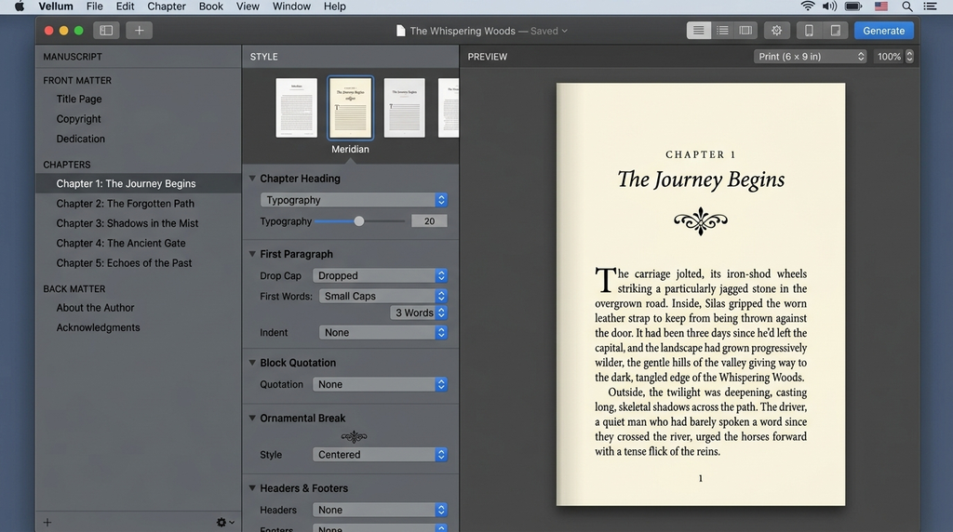Screen dimensions: 953x532
Task: Open the Headers dropdown
Action: 380,510
